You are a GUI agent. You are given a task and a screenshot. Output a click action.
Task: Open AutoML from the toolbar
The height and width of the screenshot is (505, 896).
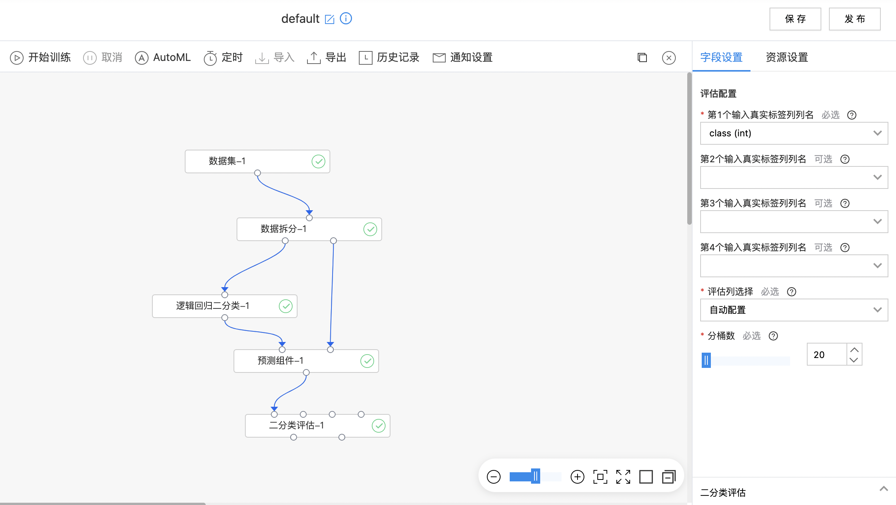pos(163,58)
